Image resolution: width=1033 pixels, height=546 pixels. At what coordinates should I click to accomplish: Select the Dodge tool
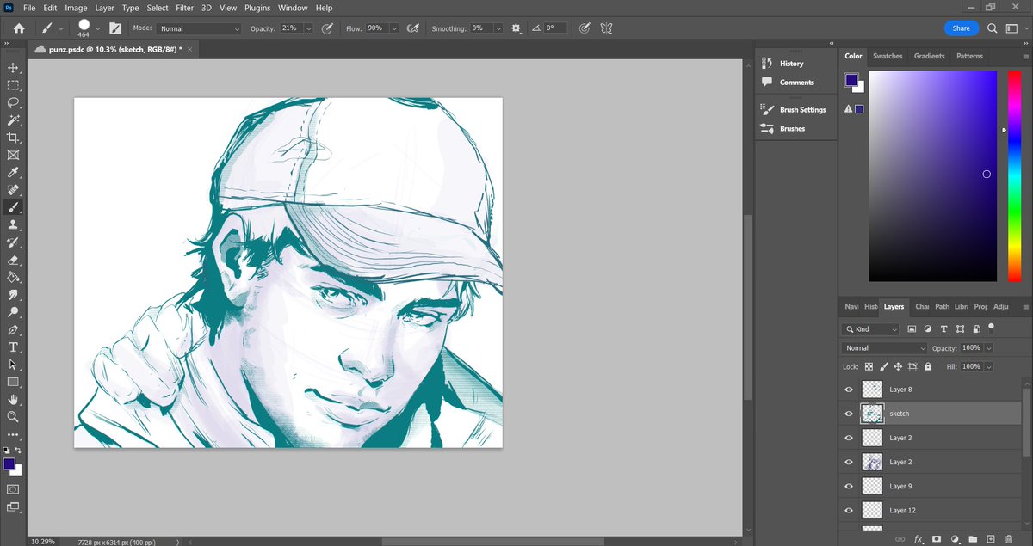pos(13,312)
